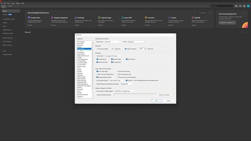Image resolution: width=251 pixels, height=141 pixels.
Task: Enable Always show document page size
Action: (118, 77)
